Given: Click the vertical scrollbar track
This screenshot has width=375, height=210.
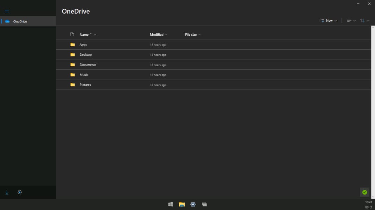Looking at the screenshot, I should click(x=373, y=112).
